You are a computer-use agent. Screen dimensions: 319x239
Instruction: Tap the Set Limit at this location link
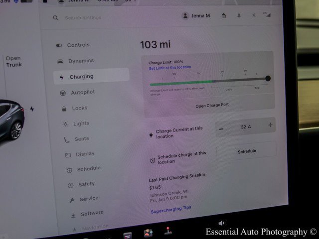click(170, 67)
